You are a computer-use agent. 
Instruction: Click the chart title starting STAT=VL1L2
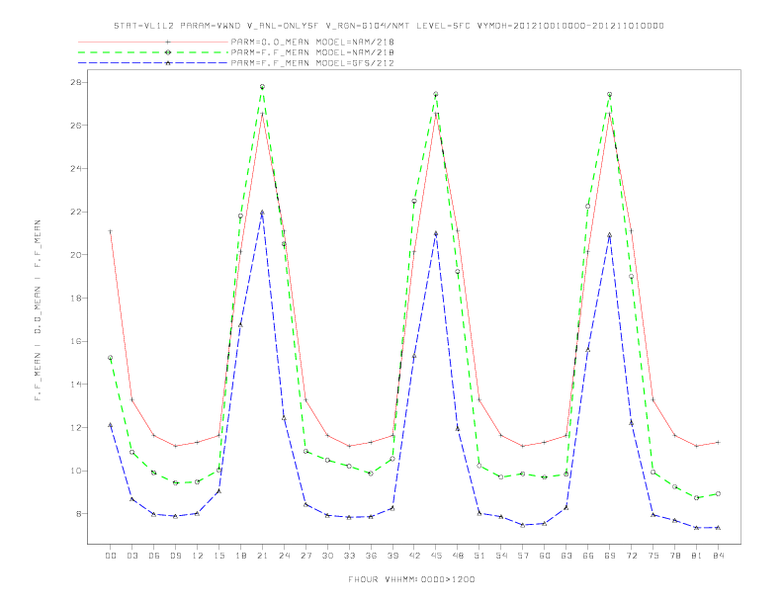389,26
